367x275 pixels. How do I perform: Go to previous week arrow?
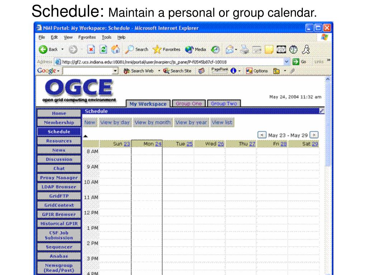coord(262,135)
